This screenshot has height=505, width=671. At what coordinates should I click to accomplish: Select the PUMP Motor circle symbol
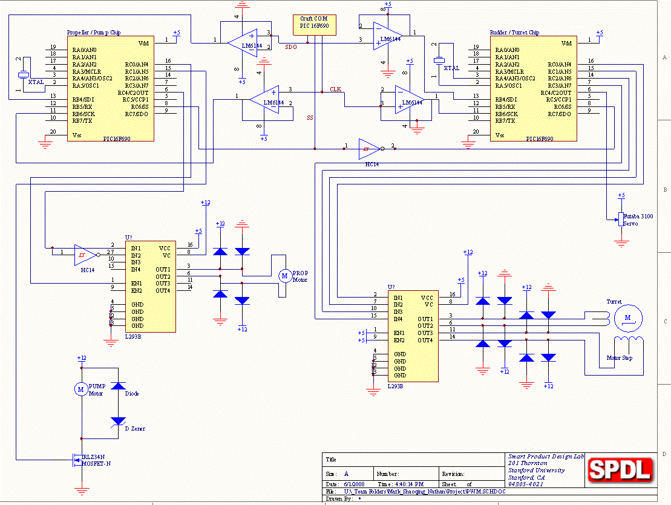(x=81, y=389)
